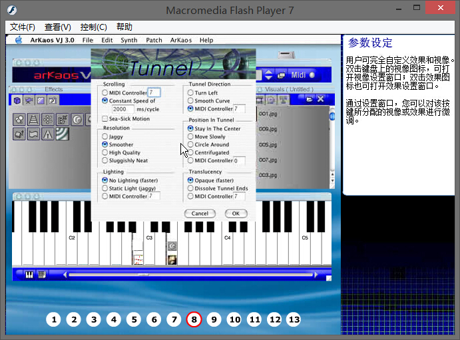Select 001.jpg in the Visuals list
460x340 pixels.
(x=268, y=114)
